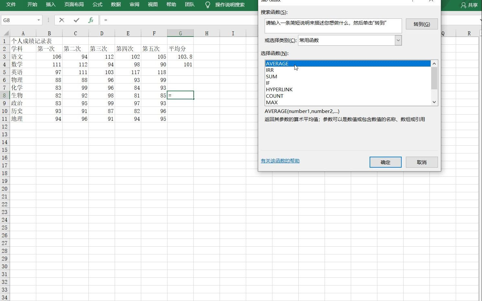Click the active cell G8 showing =
Image resolution: width=482 pixels, height=301 pixels.
tap(180, 95)
